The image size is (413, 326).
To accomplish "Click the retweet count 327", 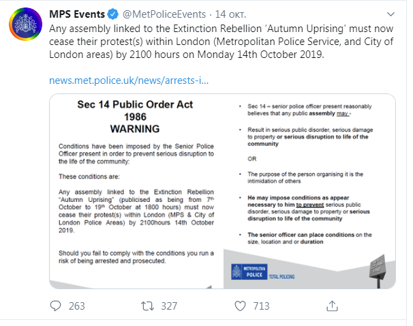I will (x=169, y=305).
